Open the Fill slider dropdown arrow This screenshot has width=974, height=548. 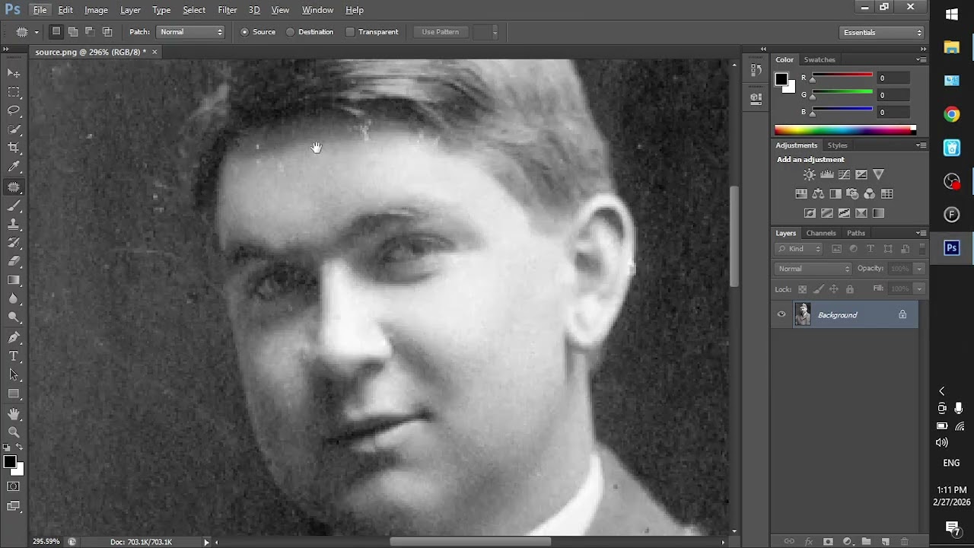click(x=919, y=289)
